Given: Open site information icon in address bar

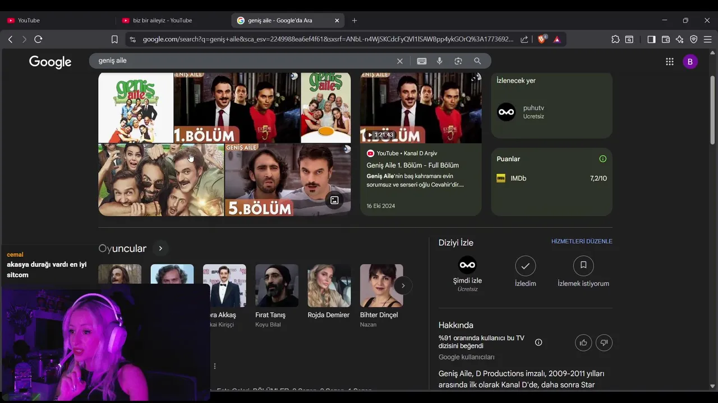Looking at the screenshot, I should pyautogui.click(x=132, y=39).
